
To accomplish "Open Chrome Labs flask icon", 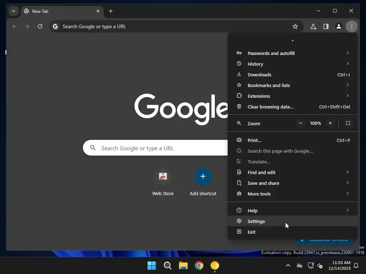I will pyautogui.click(x=313, y=26).
